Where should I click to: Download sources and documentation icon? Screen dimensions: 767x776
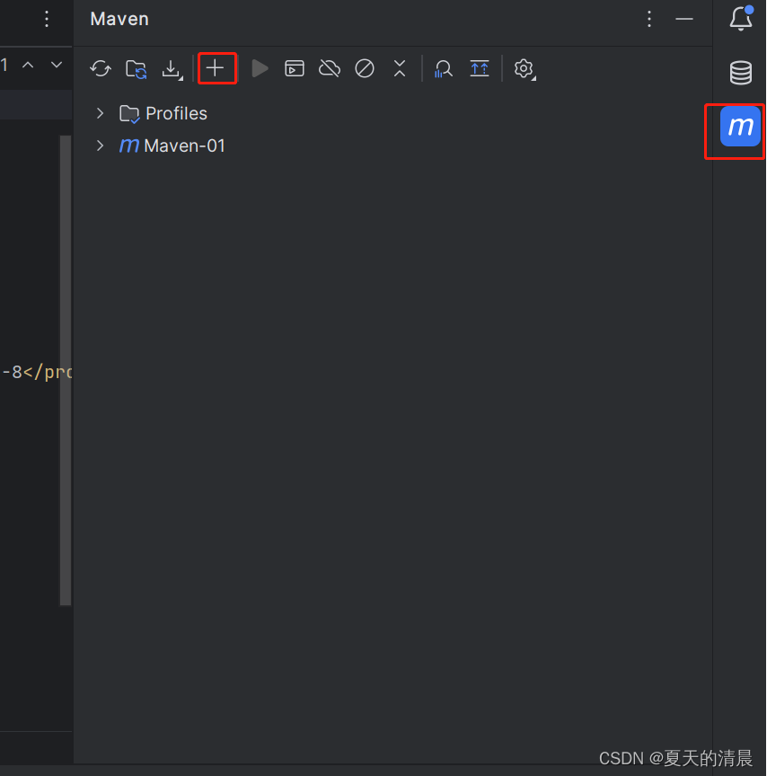tap(172, 69)
